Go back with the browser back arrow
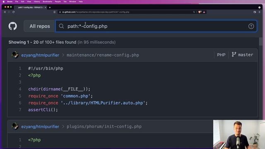Image resolution: width=265 pixels, height=149 pixels. coord(5,12)
